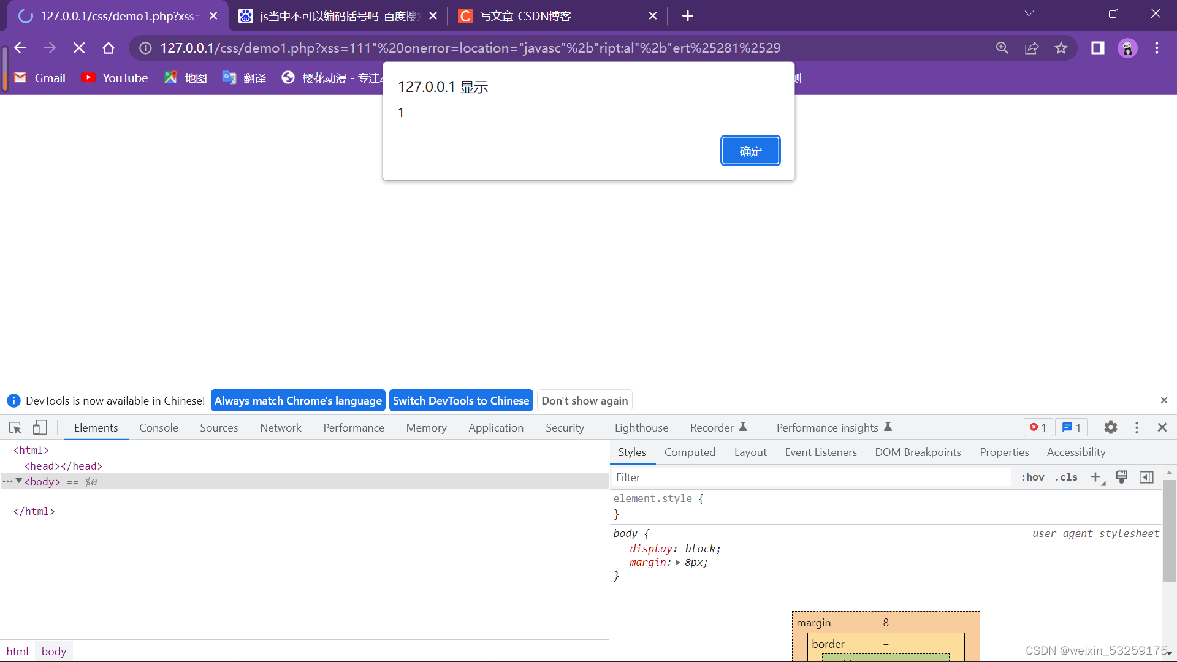This screenshot has width=1177, height=662.
Task: Open the browser profile avatar
Action: (1127, 48)
